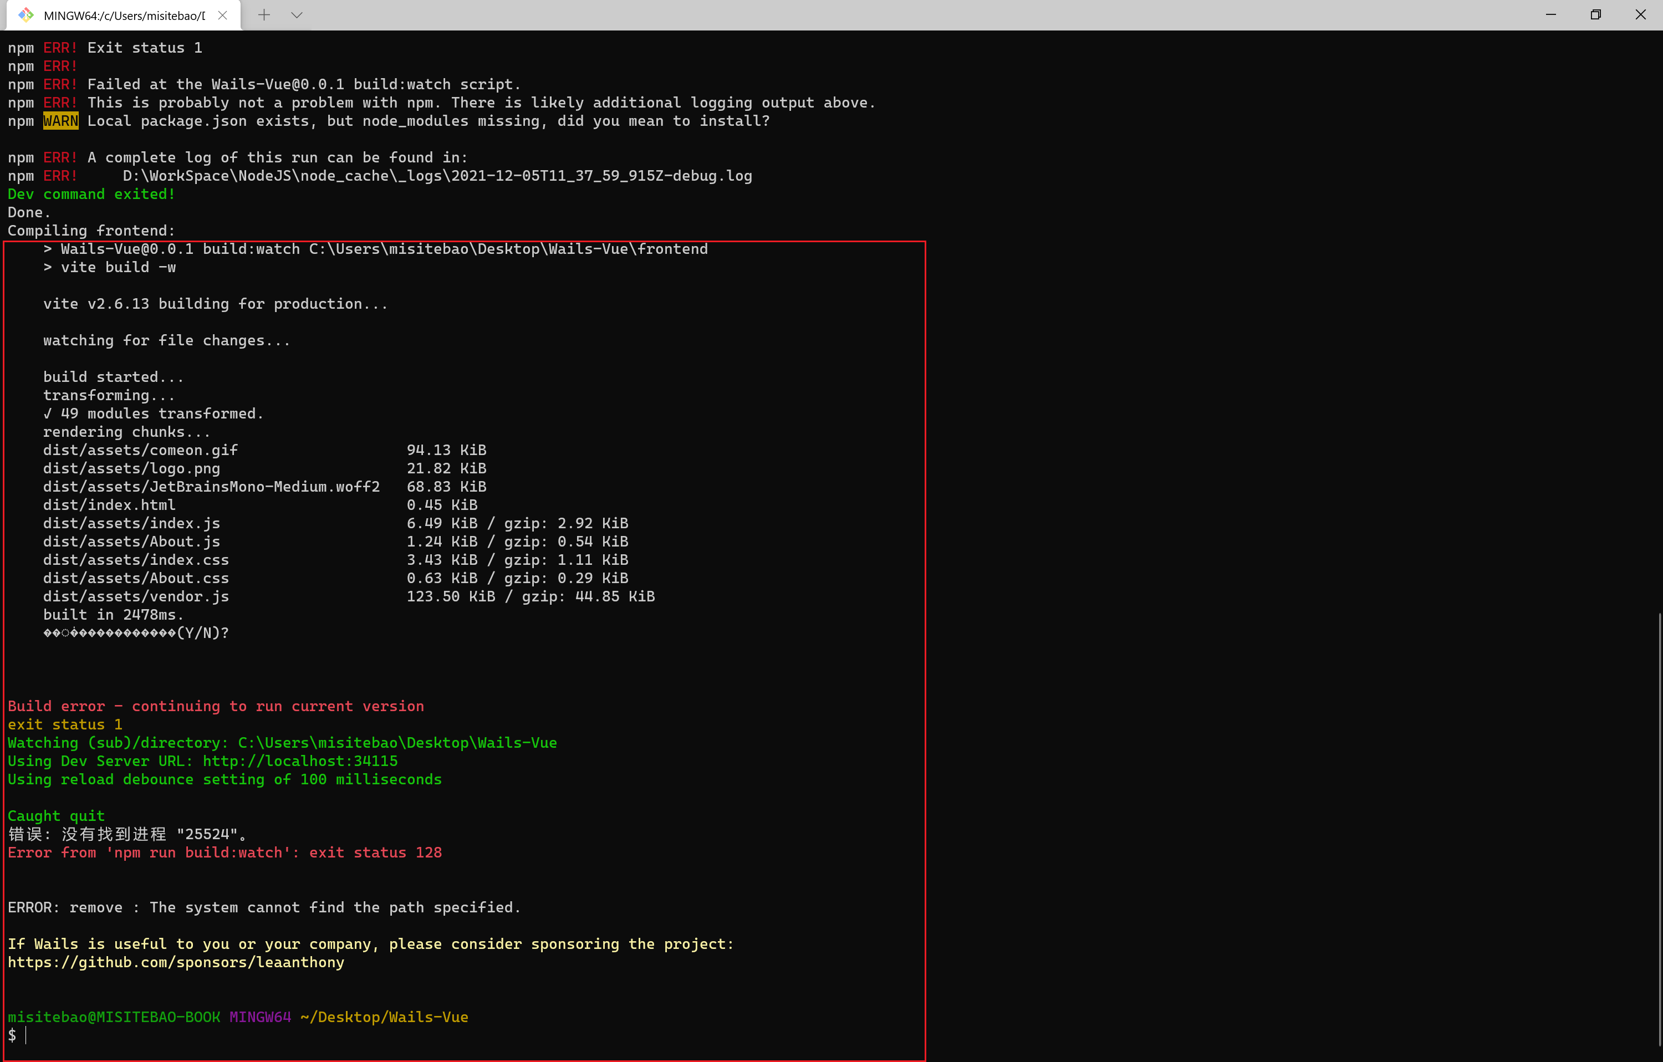Expand the new-tab profile chevron menu
1663x1062 pixels.
(x=297, y=14)
